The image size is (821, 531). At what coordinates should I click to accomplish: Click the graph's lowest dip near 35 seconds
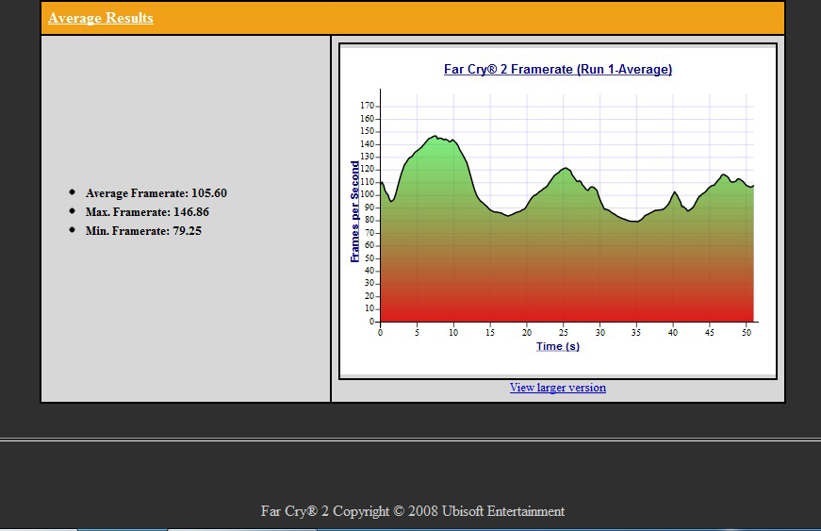coord(635,222)
